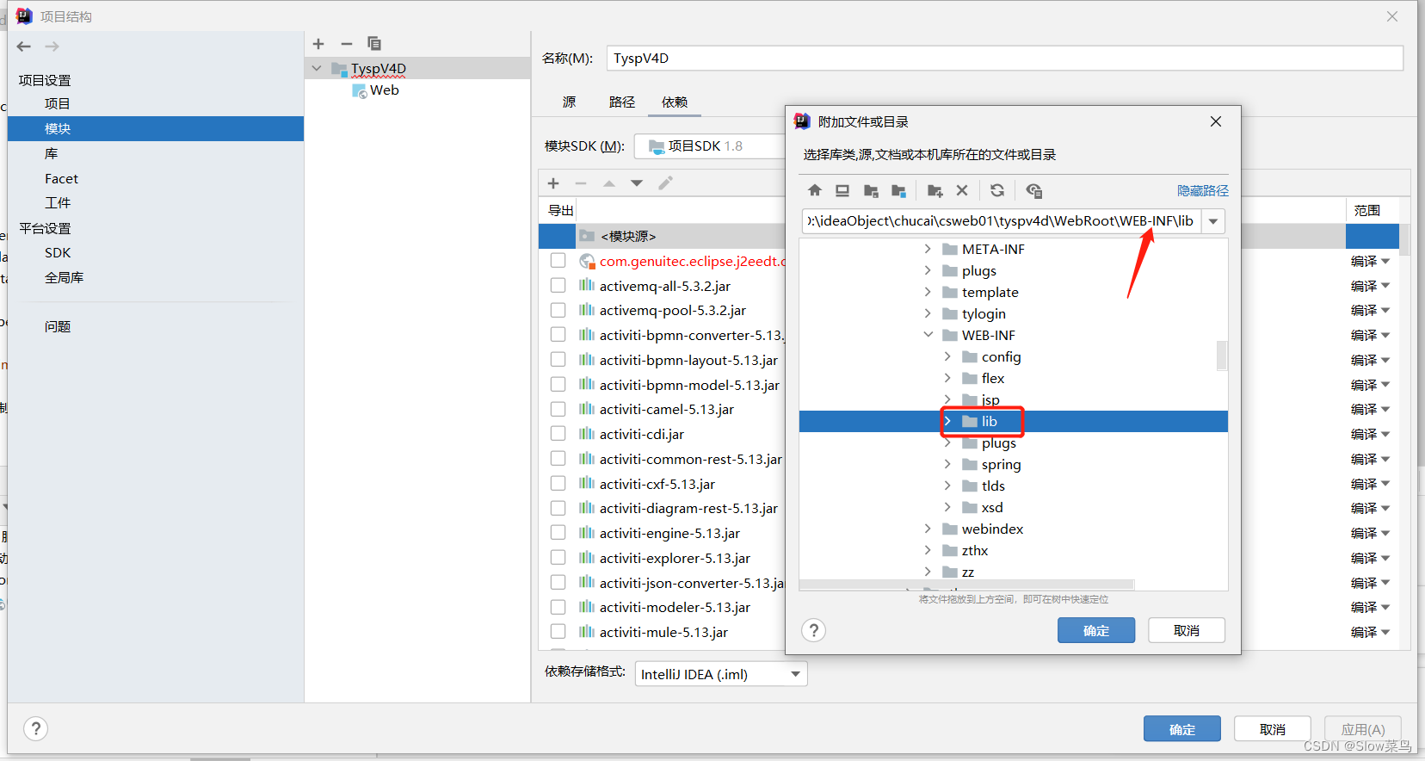Move dependency up with arrow icon

[x=609, y=183]
